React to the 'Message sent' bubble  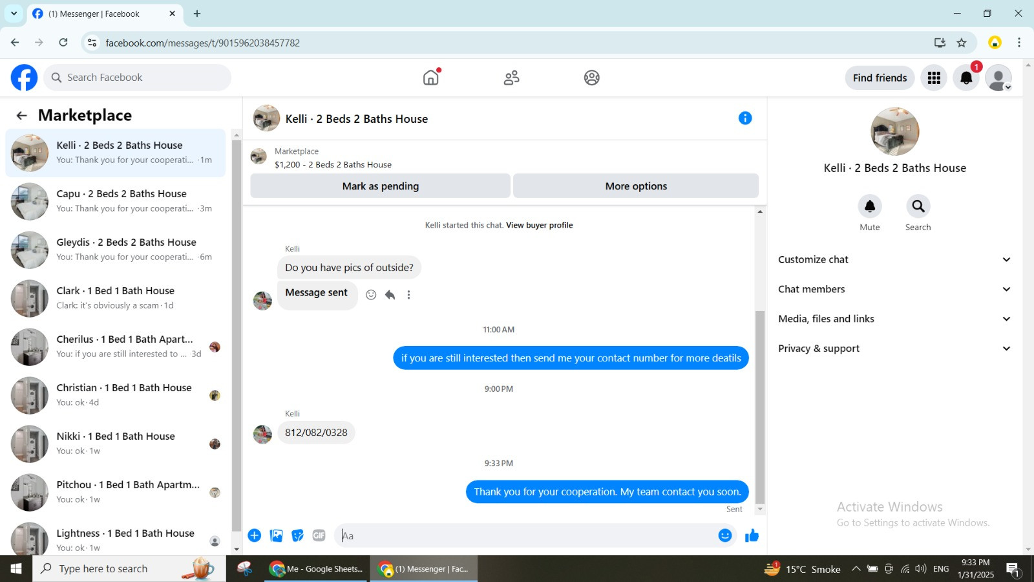pyautogui.click(x=371, y=295)
